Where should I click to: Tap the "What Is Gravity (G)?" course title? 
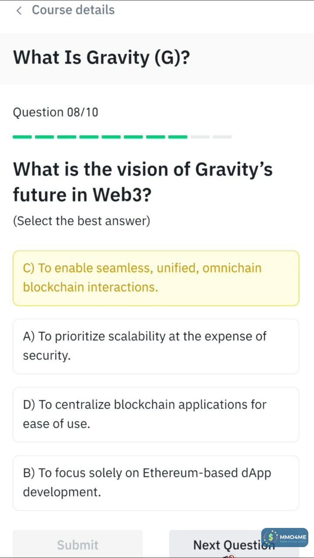coord(102,58)
